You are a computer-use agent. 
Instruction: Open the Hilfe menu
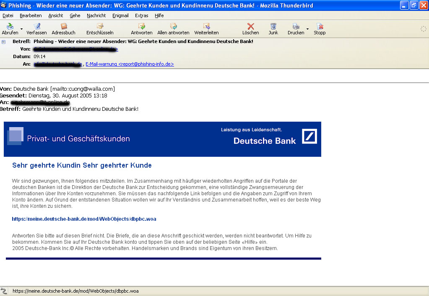pyautogui.click(x=159, y=15)
